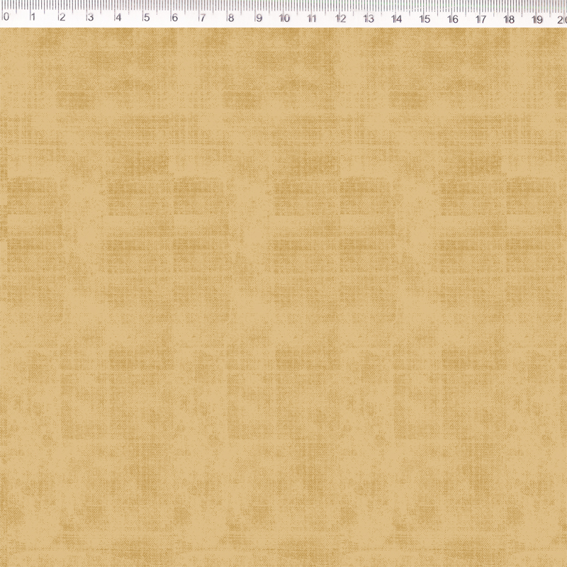This screenshot has height=567, width=567.
Task: Click the number 19 on the ruler
Action: (x=537, y=17)
